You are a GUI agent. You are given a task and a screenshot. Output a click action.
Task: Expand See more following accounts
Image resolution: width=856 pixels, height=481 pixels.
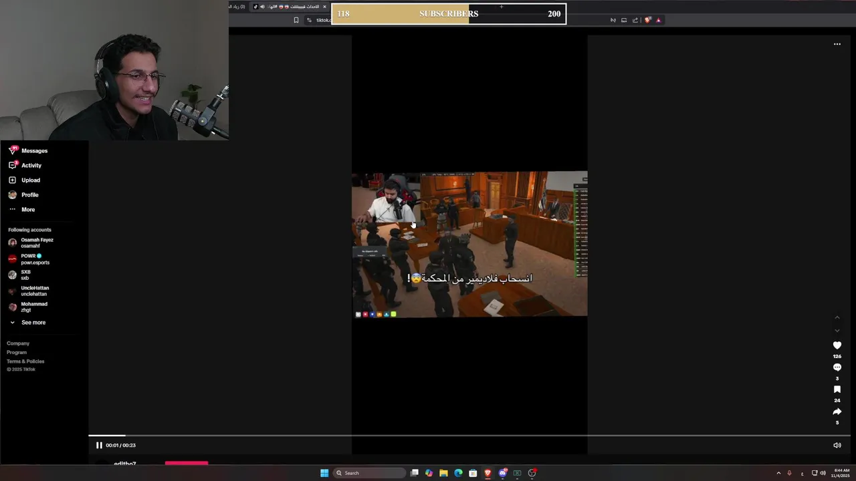coord(27,322)
